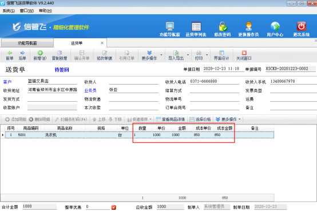Click 关闭窗口 red close icon
This screenshot has width=317, height=212.
(244, 53)
